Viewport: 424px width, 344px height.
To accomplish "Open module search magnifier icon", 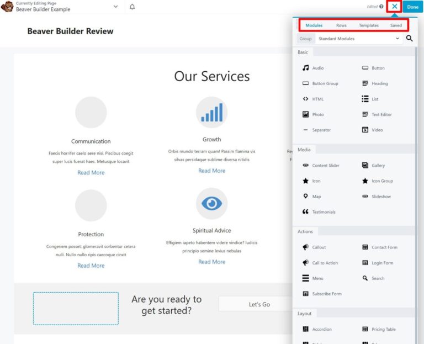I will [409, 39].
